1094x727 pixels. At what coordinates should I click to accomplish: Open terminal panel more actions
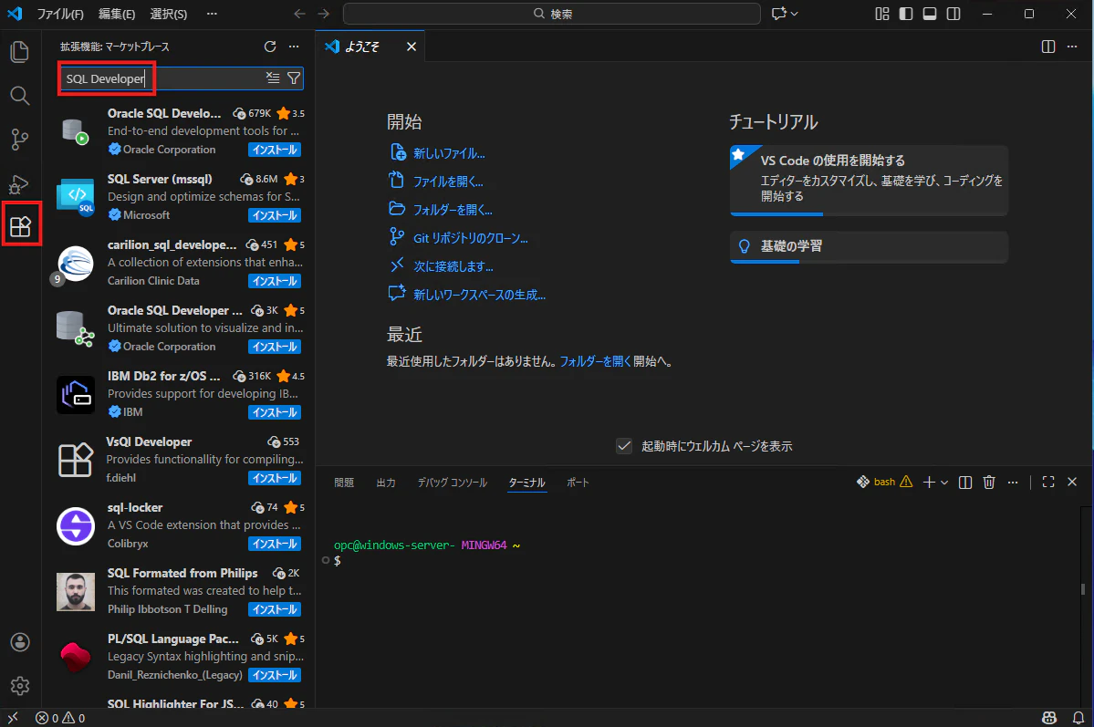tap(1013, 483)
